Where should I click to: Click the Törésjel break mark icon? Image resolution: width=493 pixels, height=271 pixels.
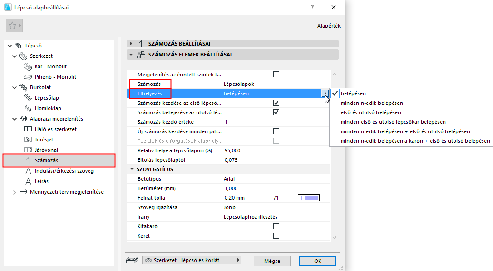(x=28, y=140)
